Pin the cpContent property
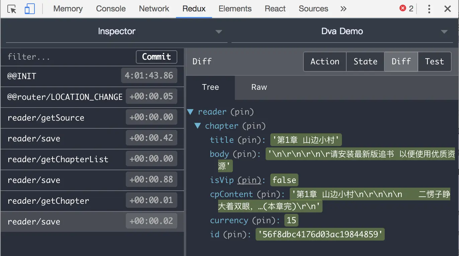 (x=269, y=194)
